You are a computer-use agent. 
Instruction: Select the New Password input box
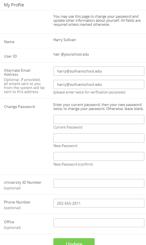[x=99, y=138]
